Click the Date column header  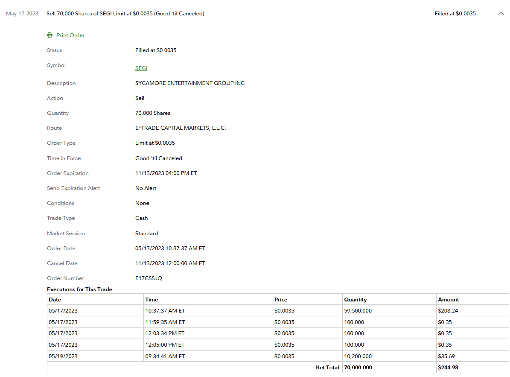click(55, 300)
